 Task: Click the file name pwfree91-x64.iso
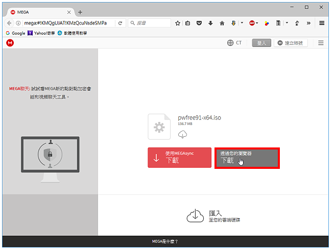199,118
